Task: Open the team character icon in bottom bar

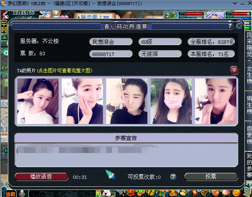Action: point(162,193)
